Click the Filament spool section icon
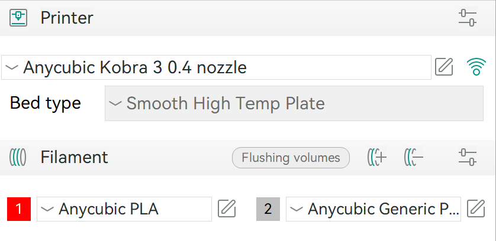This screenshot has width=496, height=241. [18, 157]
